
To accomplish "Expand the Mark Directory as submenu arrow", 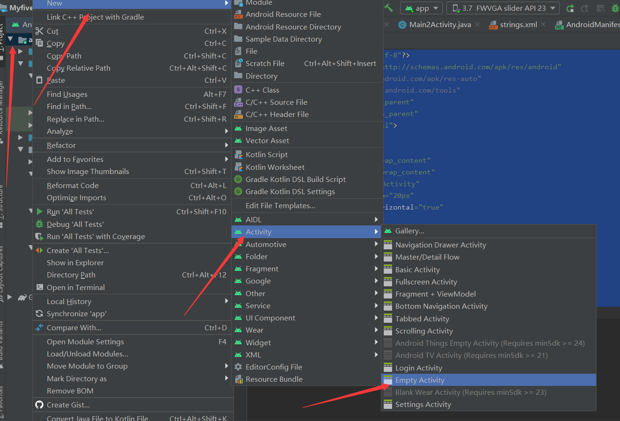I will point(226,378).
